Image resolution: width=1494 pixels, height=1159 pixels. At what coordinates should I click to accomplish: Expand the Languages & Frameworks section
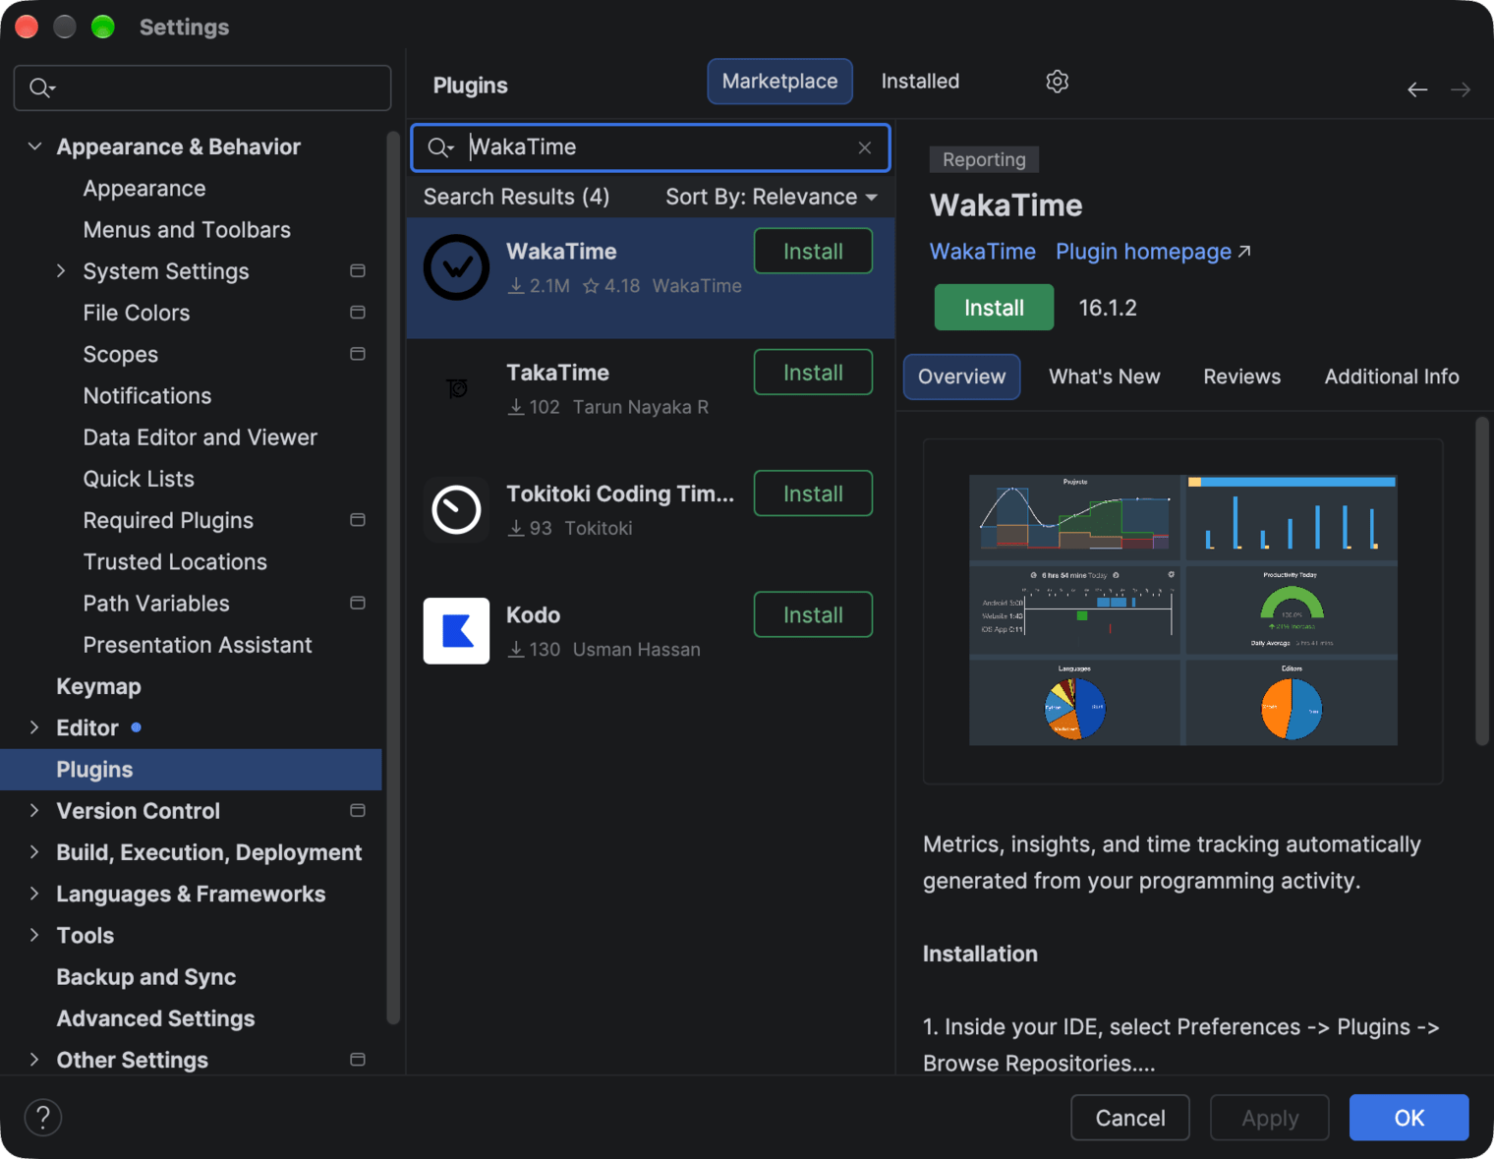[x=34, y=894]
